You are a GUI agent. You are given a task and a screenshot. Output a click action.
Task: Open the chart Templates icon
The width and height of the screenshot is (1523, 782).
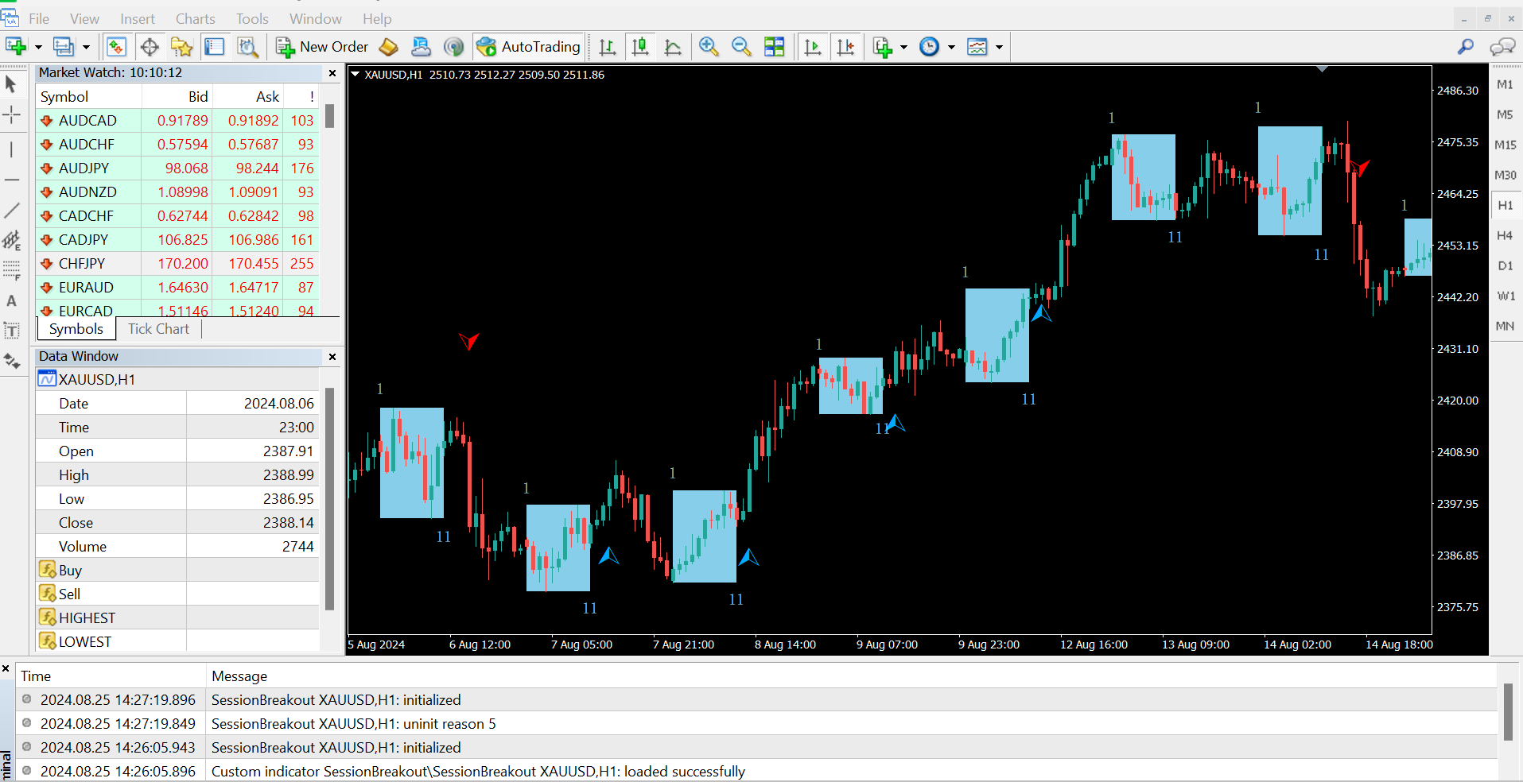click(977, 47)
